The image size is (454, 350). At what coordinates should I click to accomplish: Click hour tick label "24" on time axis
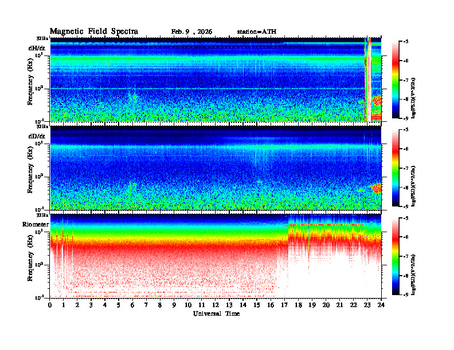381,305
